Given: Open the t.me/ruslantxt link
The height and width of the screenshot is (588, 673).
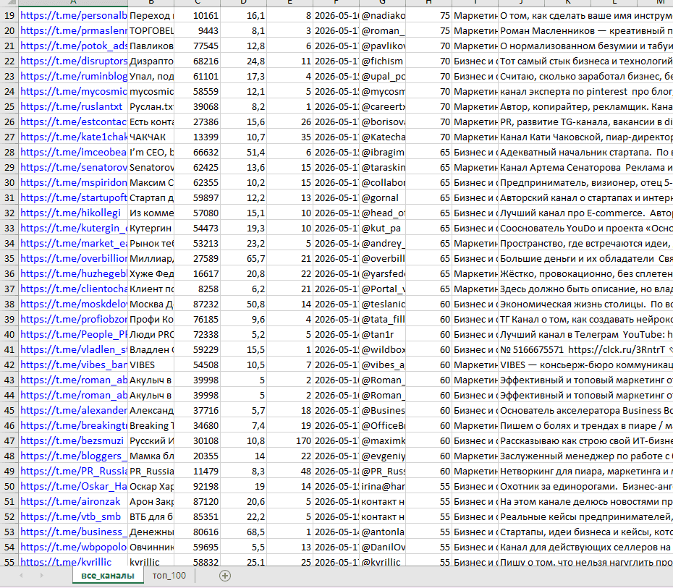Looking at the screenshot, I should pyautogui.click(x=71, y=106).
